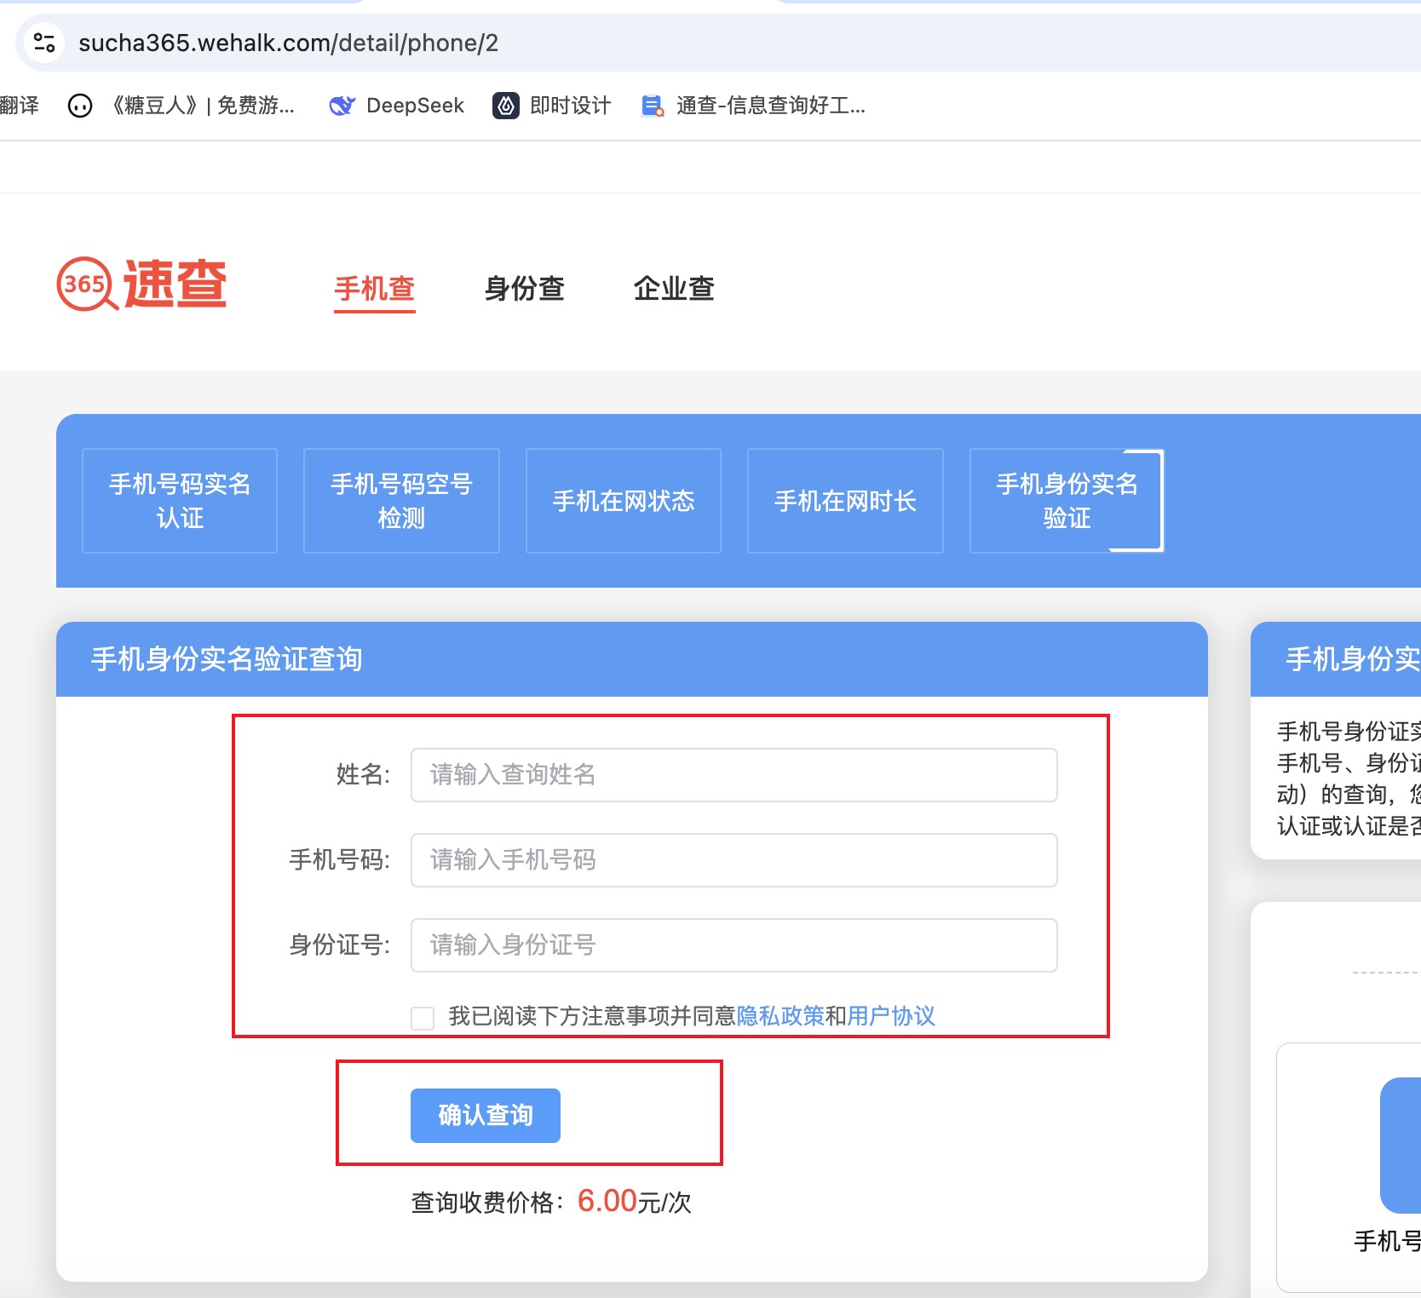Viewport: 1421px width, 1298px height.
Task: Switch to the 企业查 tab
Action: click(x=673, y=289)
